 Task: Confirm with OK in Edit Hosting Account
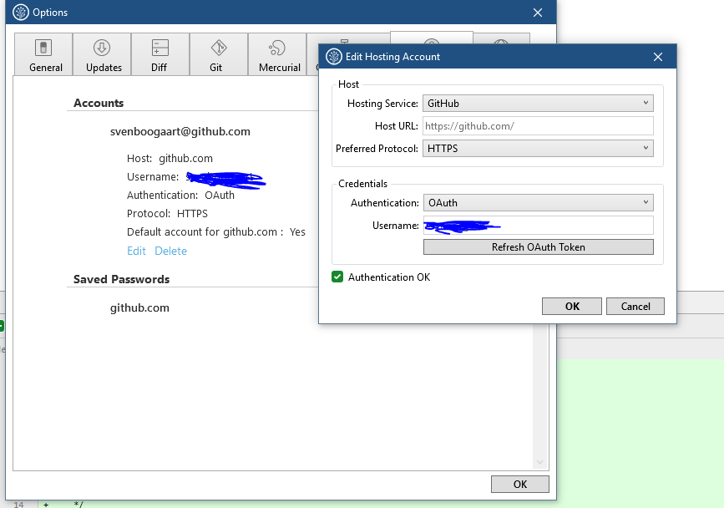[571, 306]
